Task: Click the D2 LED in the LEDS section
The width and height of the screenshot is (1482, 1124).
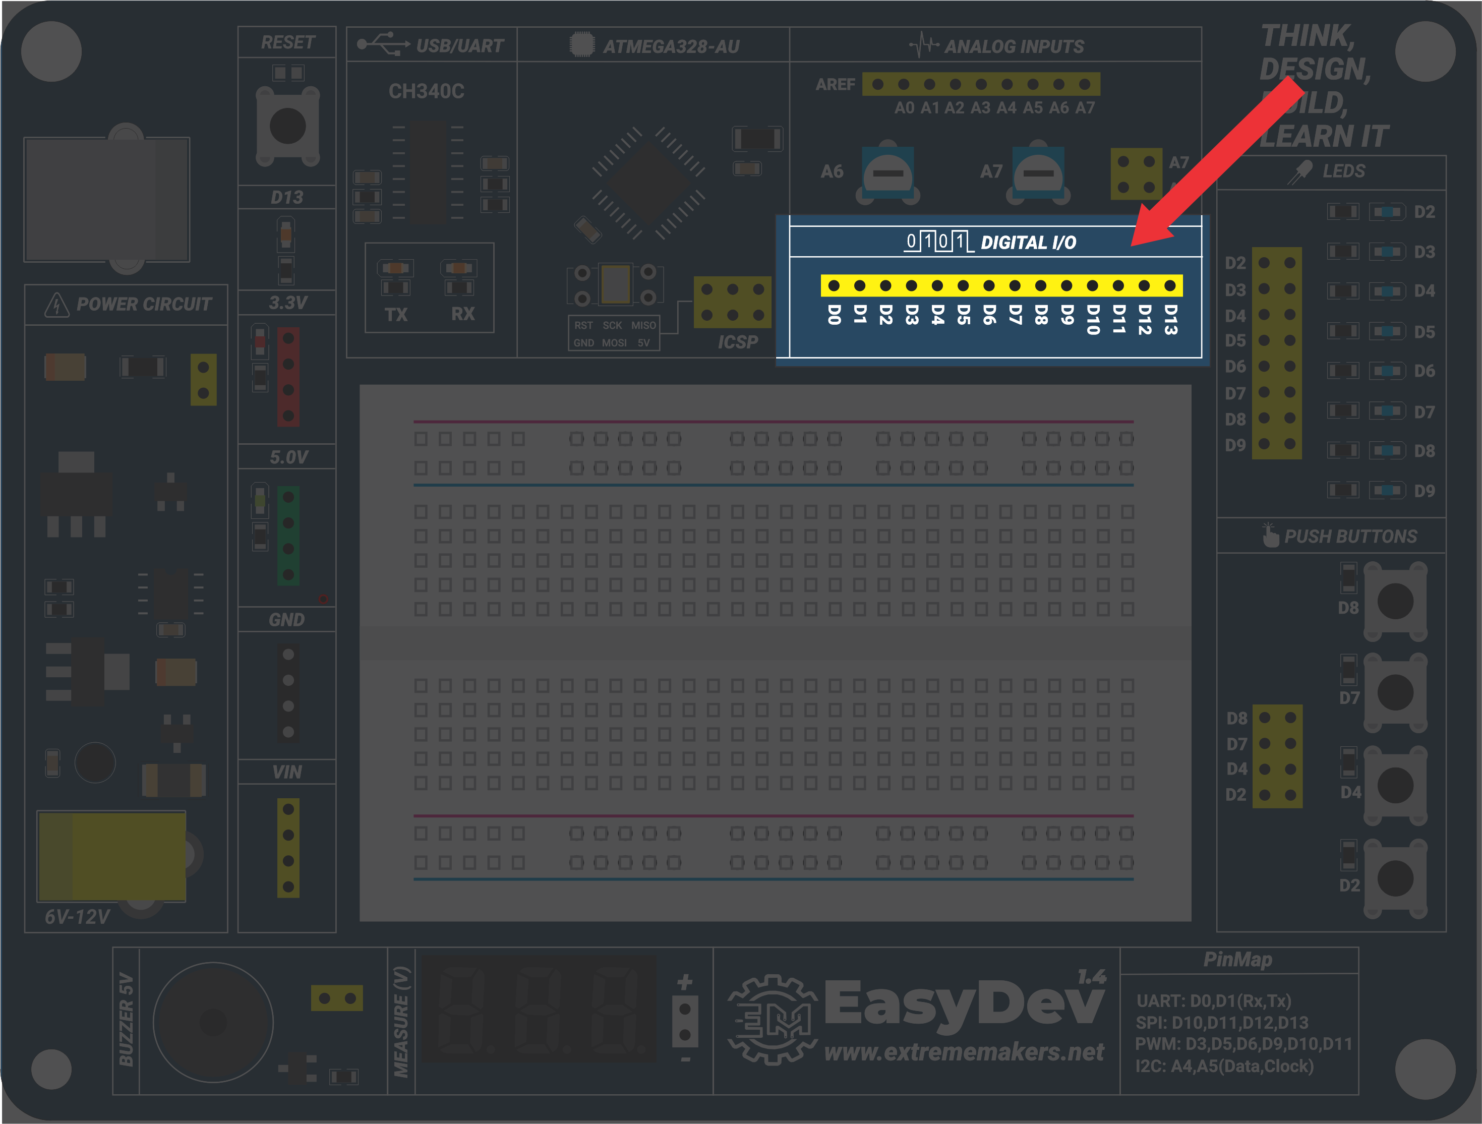Action: tap(1387, 212)
